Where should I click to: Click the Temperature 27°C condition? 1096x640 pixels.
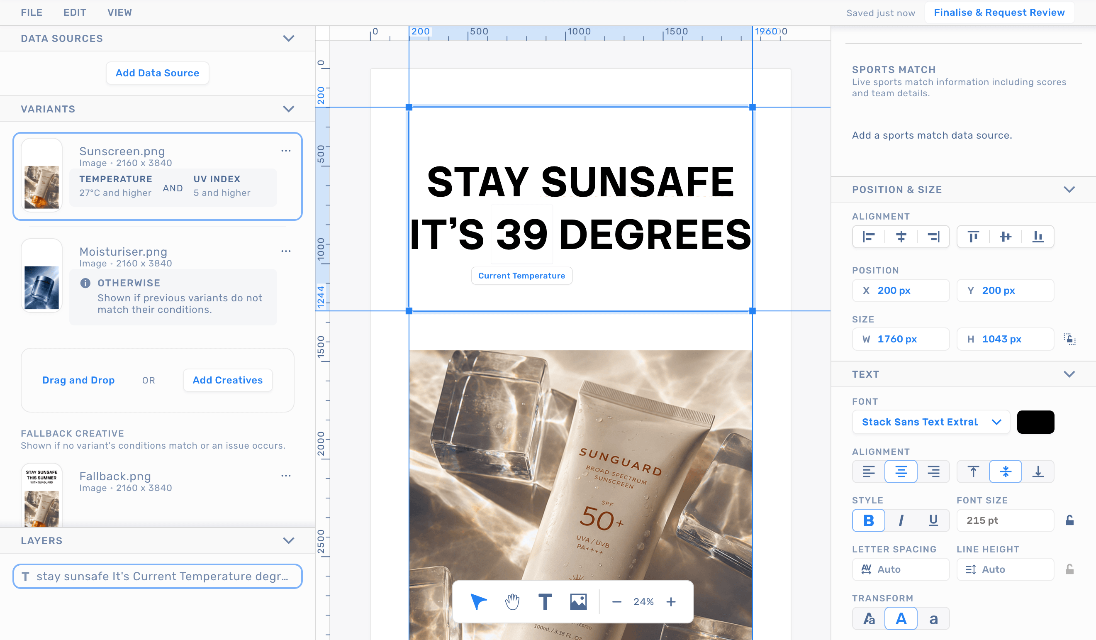pyautogui.click(x=116, y=186)
